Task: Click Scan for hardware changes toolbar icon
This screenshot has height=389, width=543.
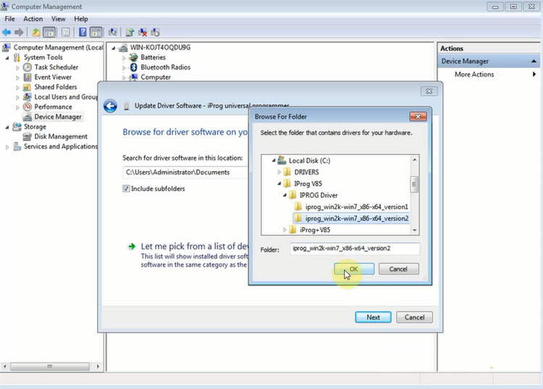Action: tap(112, 33)
